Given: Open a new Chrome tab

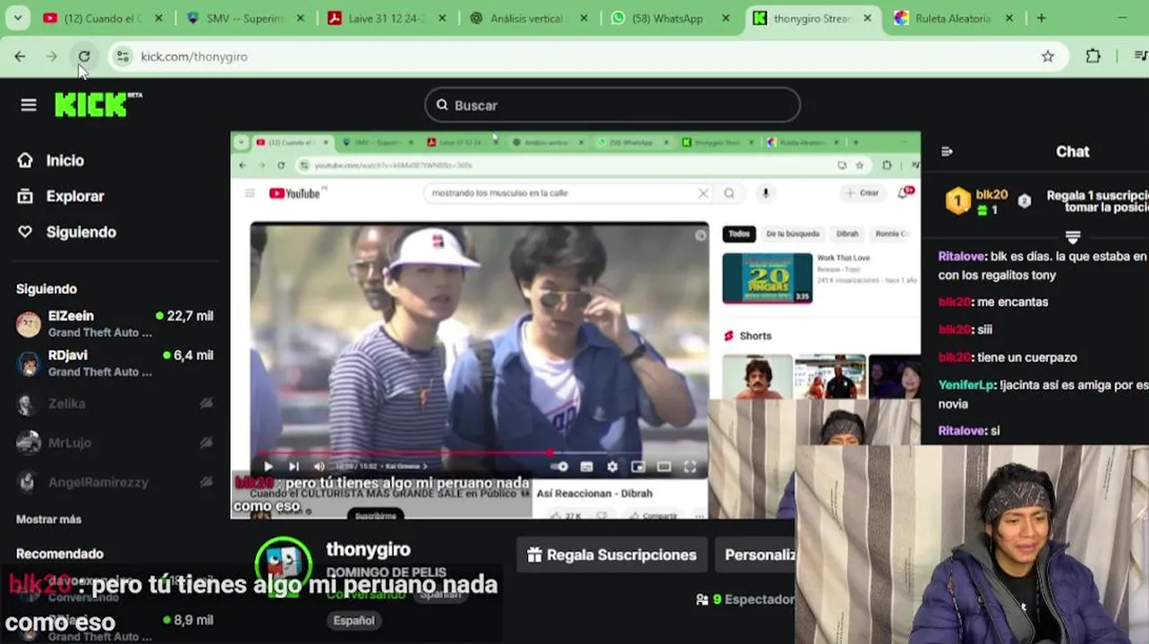Looking at the screenshot, I should pos(1041,18).
